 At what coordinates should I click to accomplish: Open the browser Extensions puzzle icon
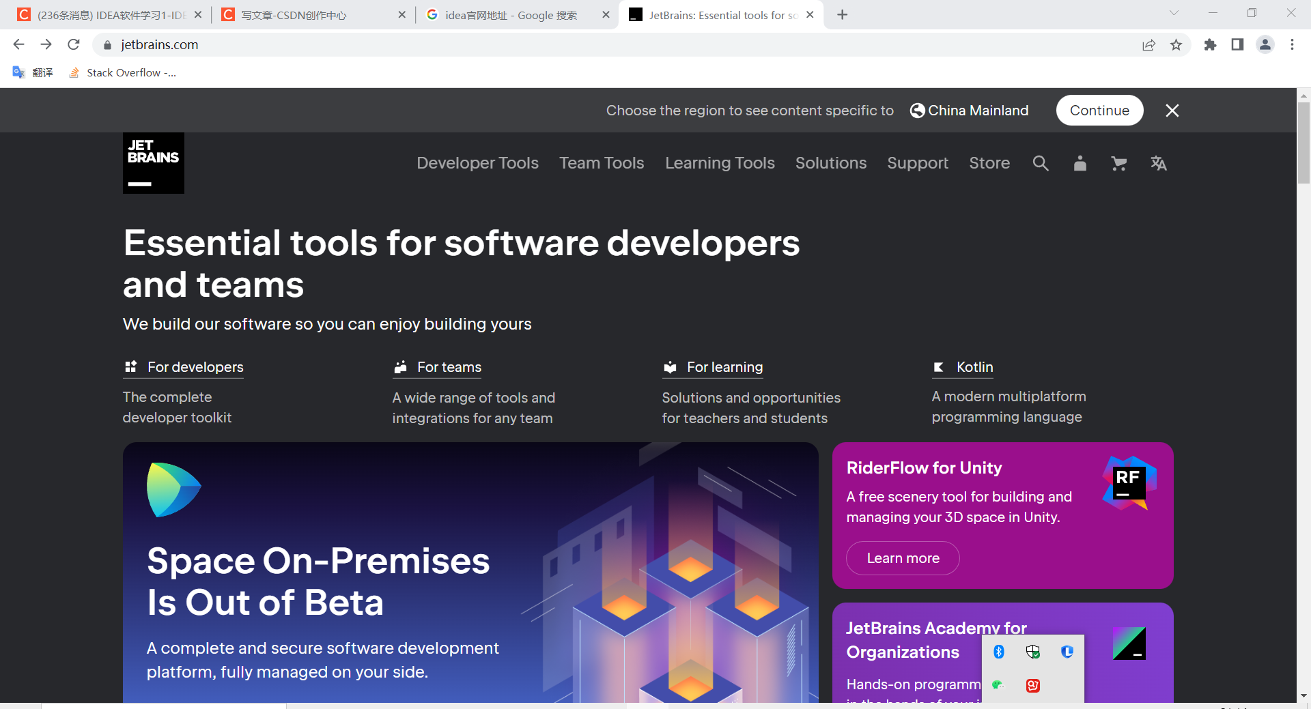pyautogui.click(x=1210, y=44)
